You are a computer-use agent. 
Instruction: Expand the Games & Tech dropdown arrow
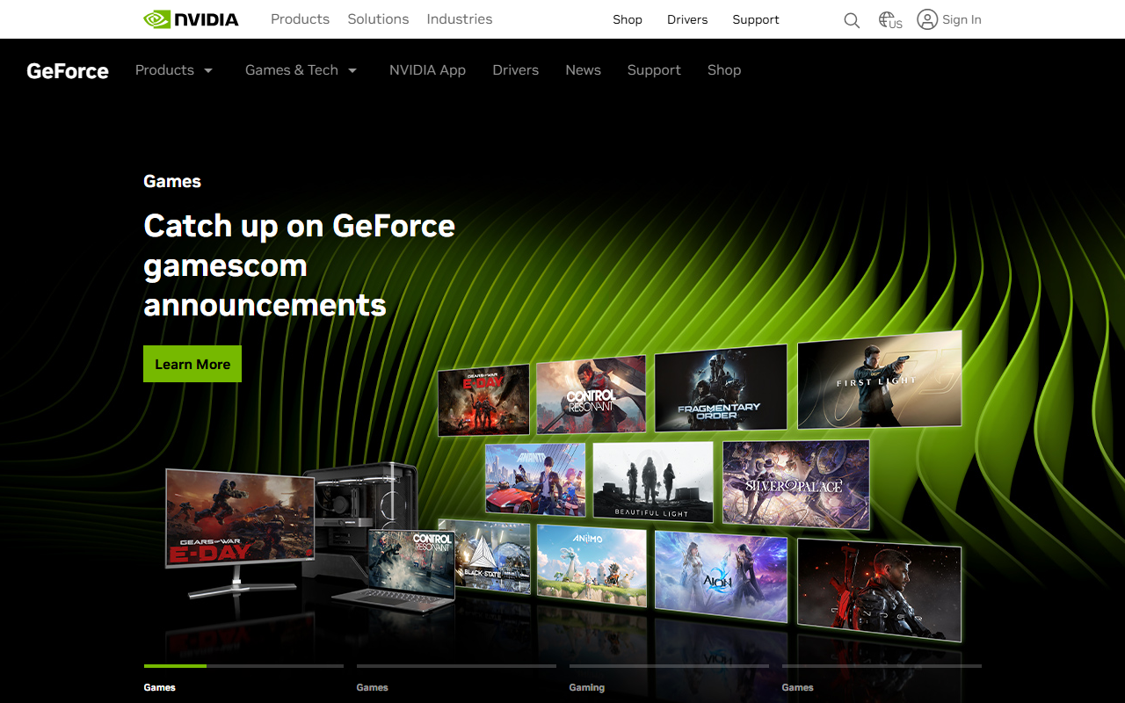click(x=352, y=70)
